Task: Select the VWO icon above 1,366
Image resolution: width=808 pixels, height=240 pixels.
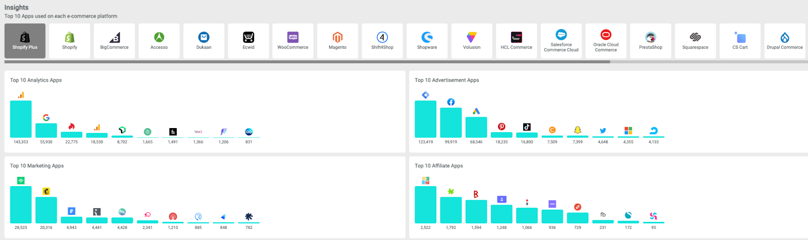Action: [x=198, y=132]
